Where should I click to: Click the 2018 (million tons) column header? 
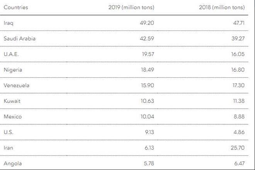pos(222,8)
